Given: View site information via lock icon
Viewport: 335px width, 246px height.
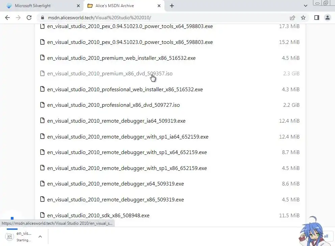Looking at the screenshot, I should [43, 18].
